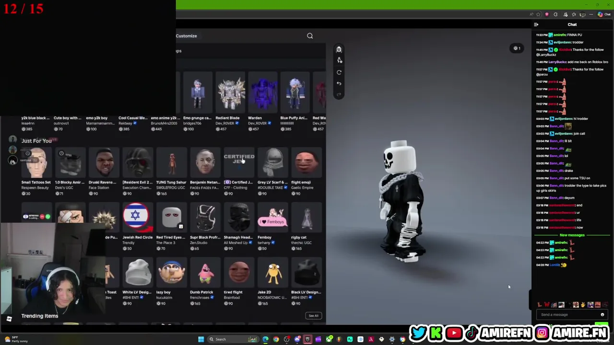Click the clock icon on 1.0 Blocky item

click(61, 153)
